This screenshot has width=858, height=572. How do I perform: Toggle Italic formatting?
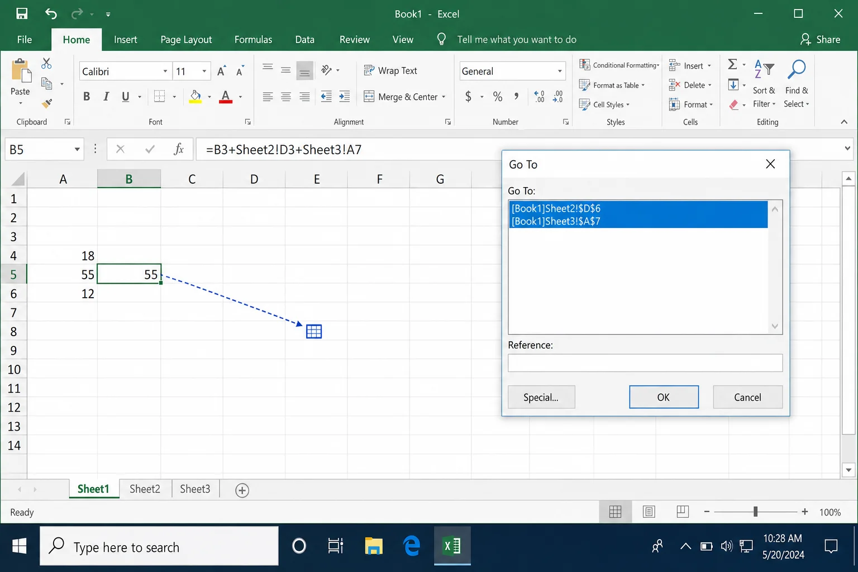tap(106, 97)
